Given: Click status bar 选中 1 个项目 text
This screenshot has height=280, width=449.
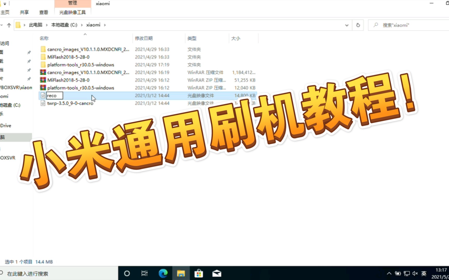Looking at the screenshot, I should coord(18,262).
